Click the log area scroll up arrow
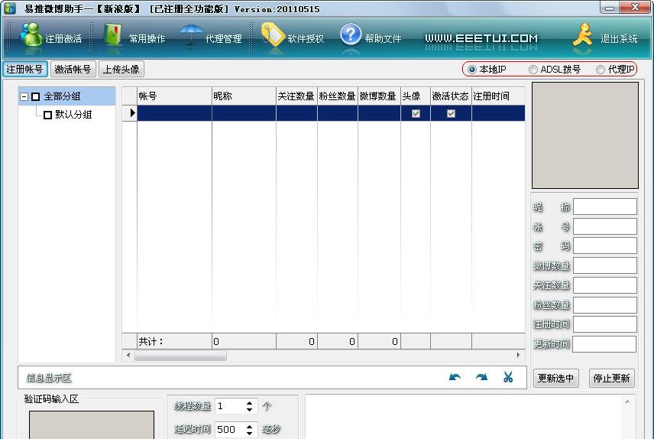 point(627,402)
